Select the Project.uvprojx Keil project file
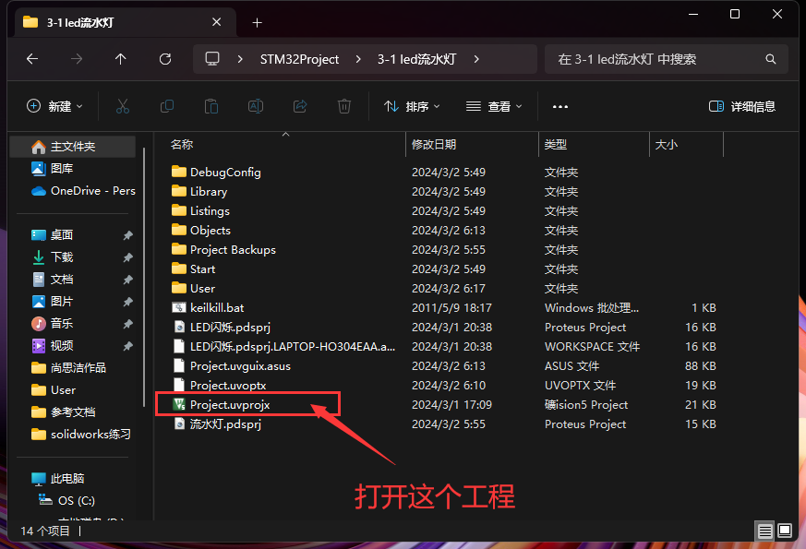The width and height of the screenshot is (806, 549). (230, 405)
